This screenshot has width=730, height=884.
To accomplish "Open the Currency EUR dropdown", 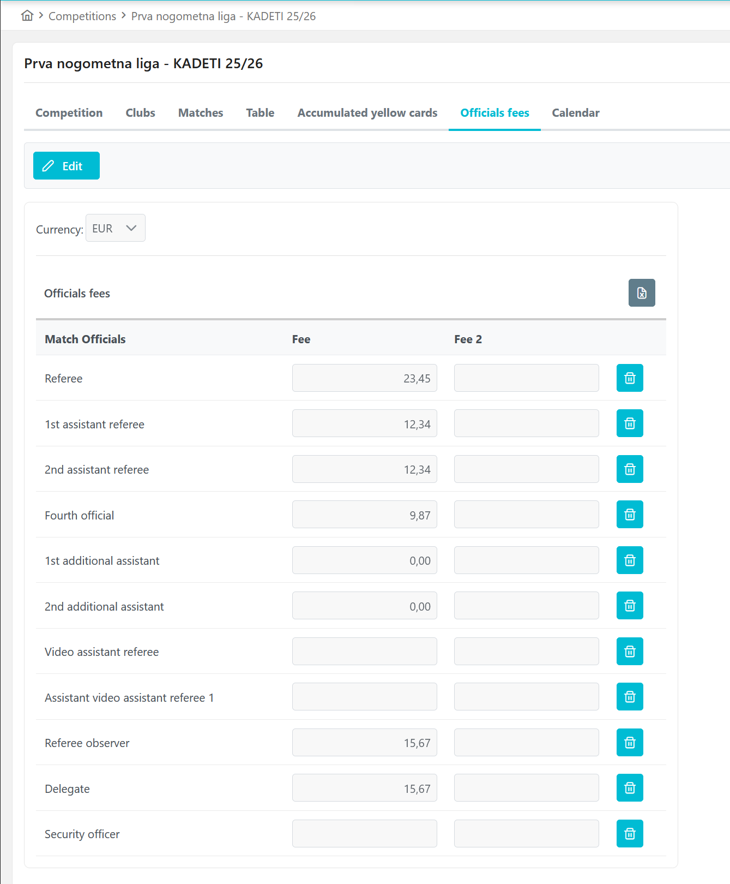I will pyautogui.click(x=115, y=228).
